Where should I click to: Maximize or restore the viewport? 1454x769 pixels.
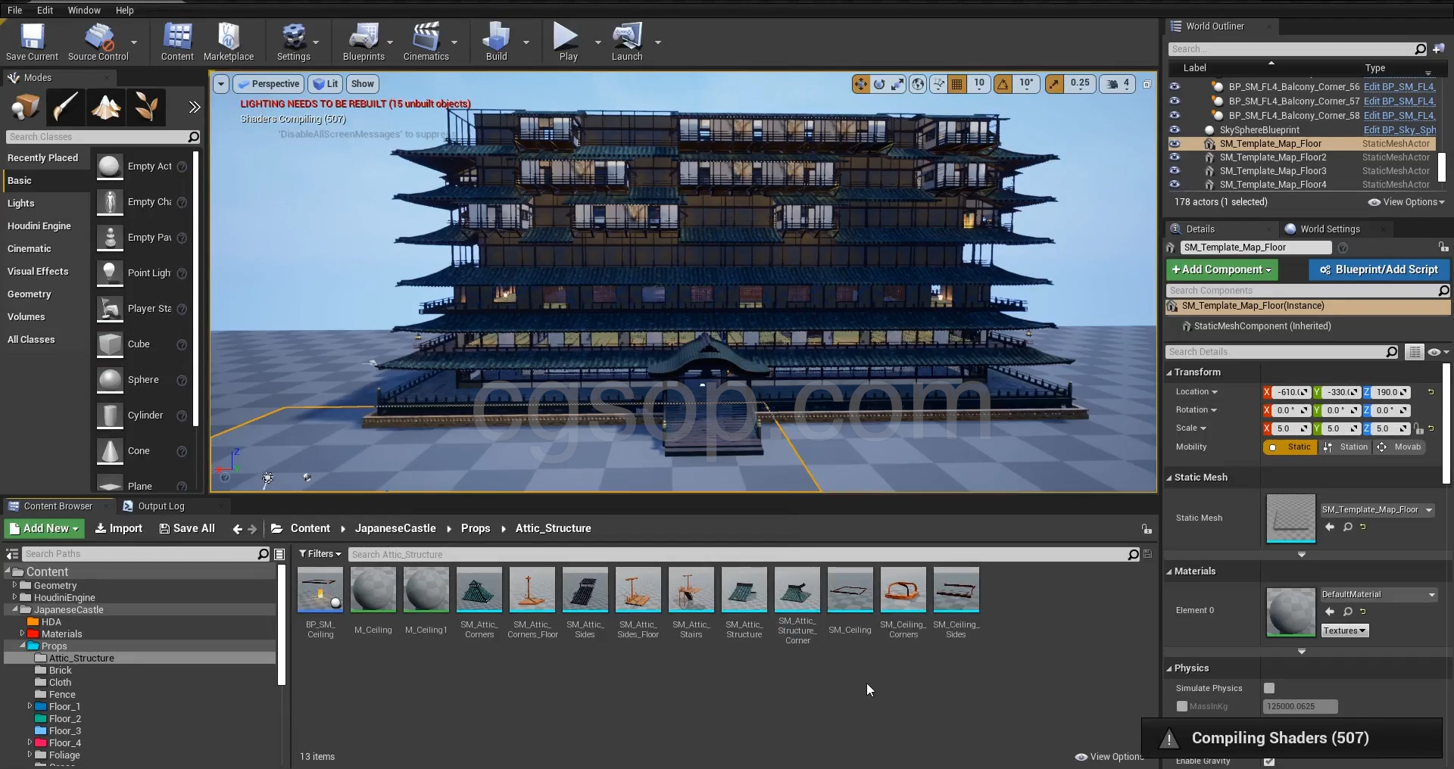[x=1147, y=84]
